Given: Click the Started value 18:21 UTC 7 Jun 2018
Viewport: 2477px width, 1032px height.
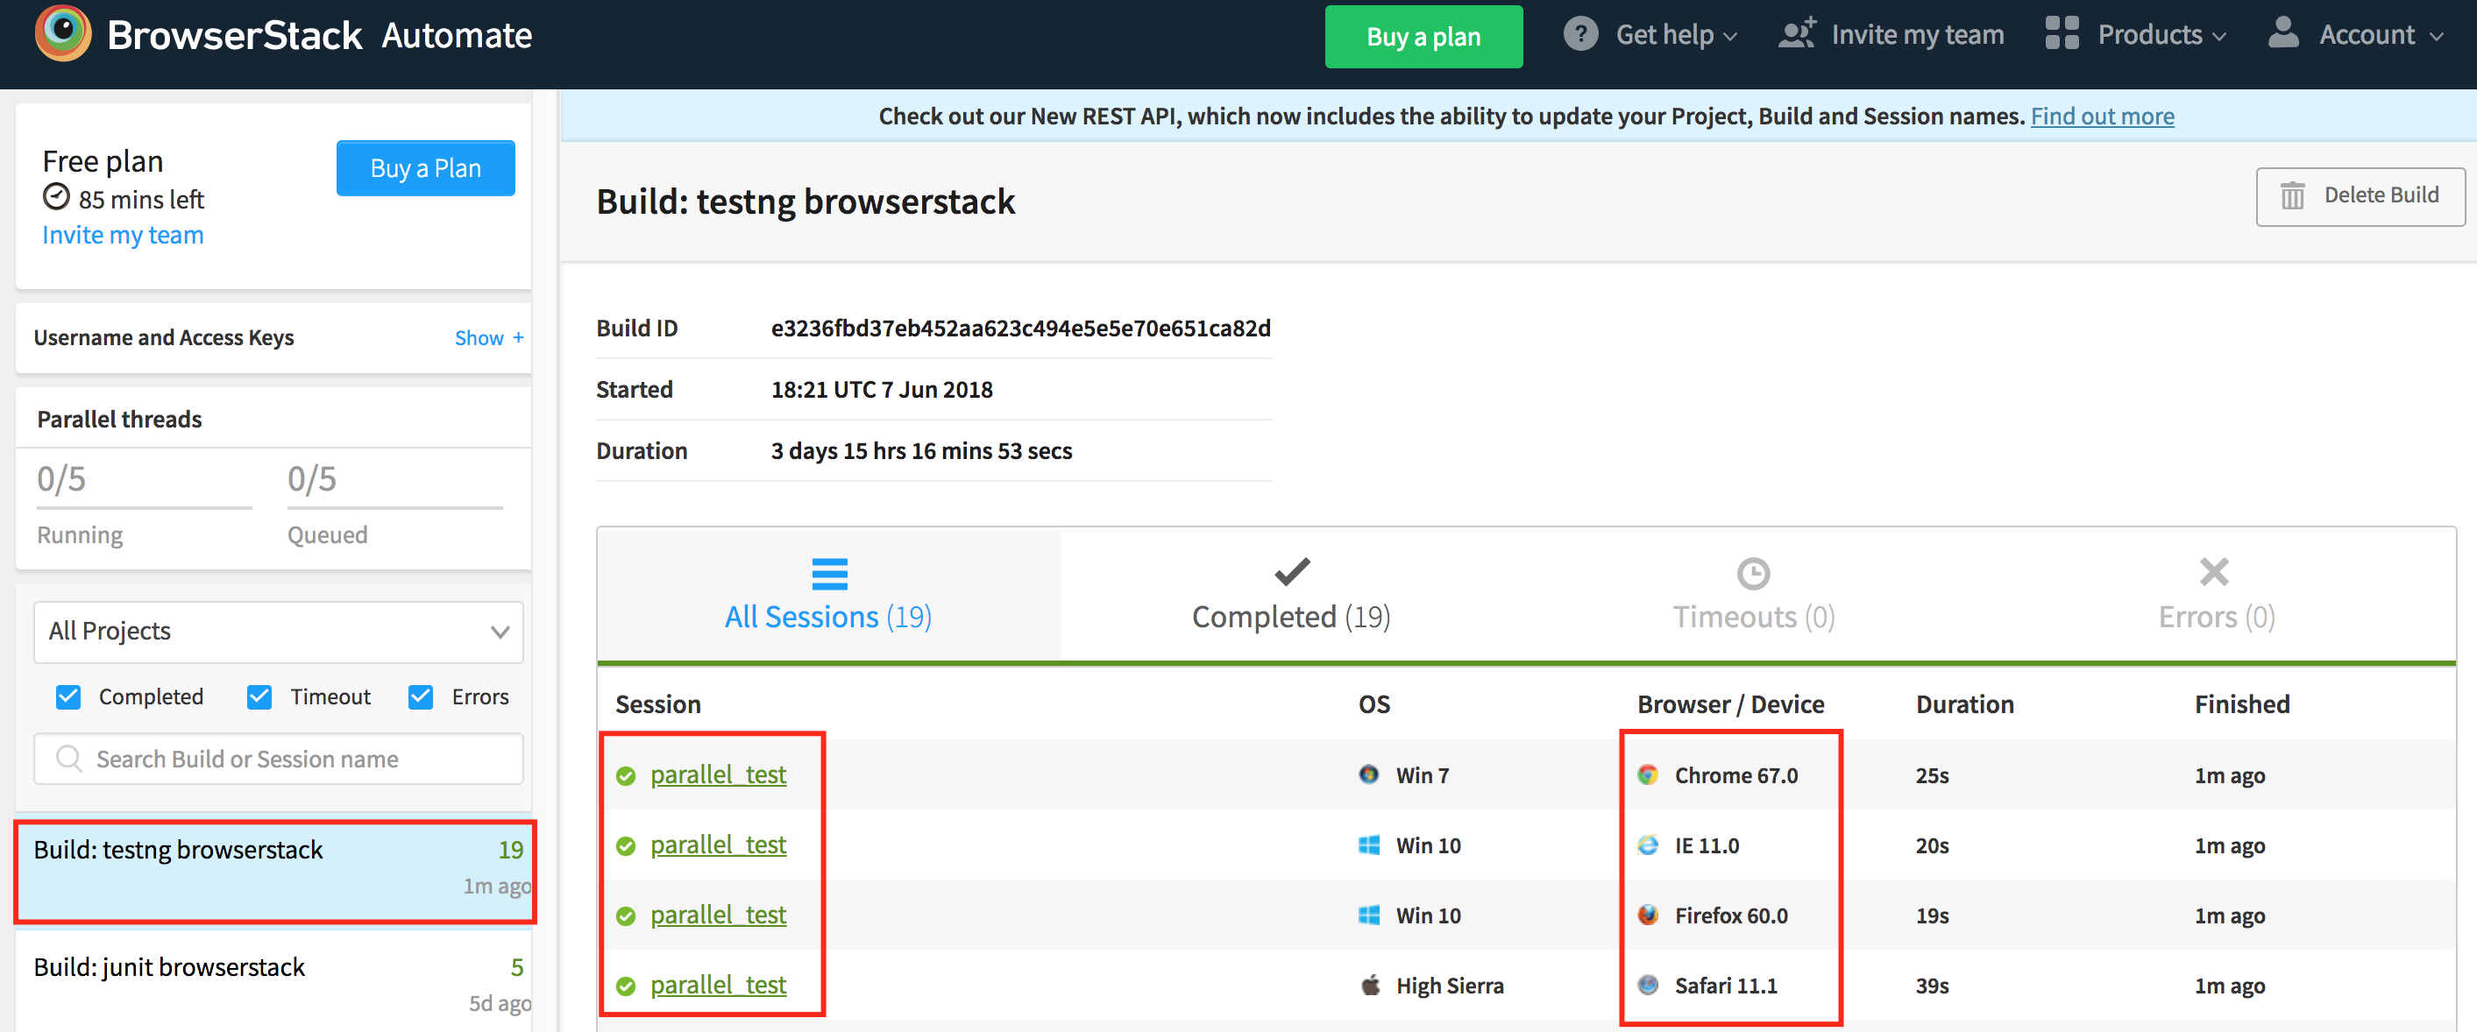Looking at the screenshot, I should click(882, 389).
